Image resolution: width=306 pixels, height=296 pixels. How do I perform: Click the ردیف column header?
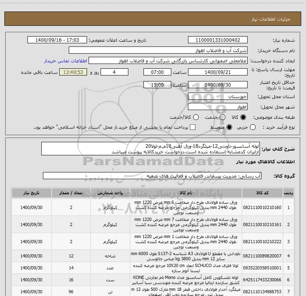pyautogui.click(x=289, y=193)
